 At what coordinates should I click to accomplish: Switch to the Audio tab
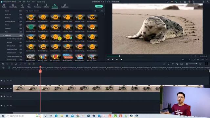click(x=22, y=6)
